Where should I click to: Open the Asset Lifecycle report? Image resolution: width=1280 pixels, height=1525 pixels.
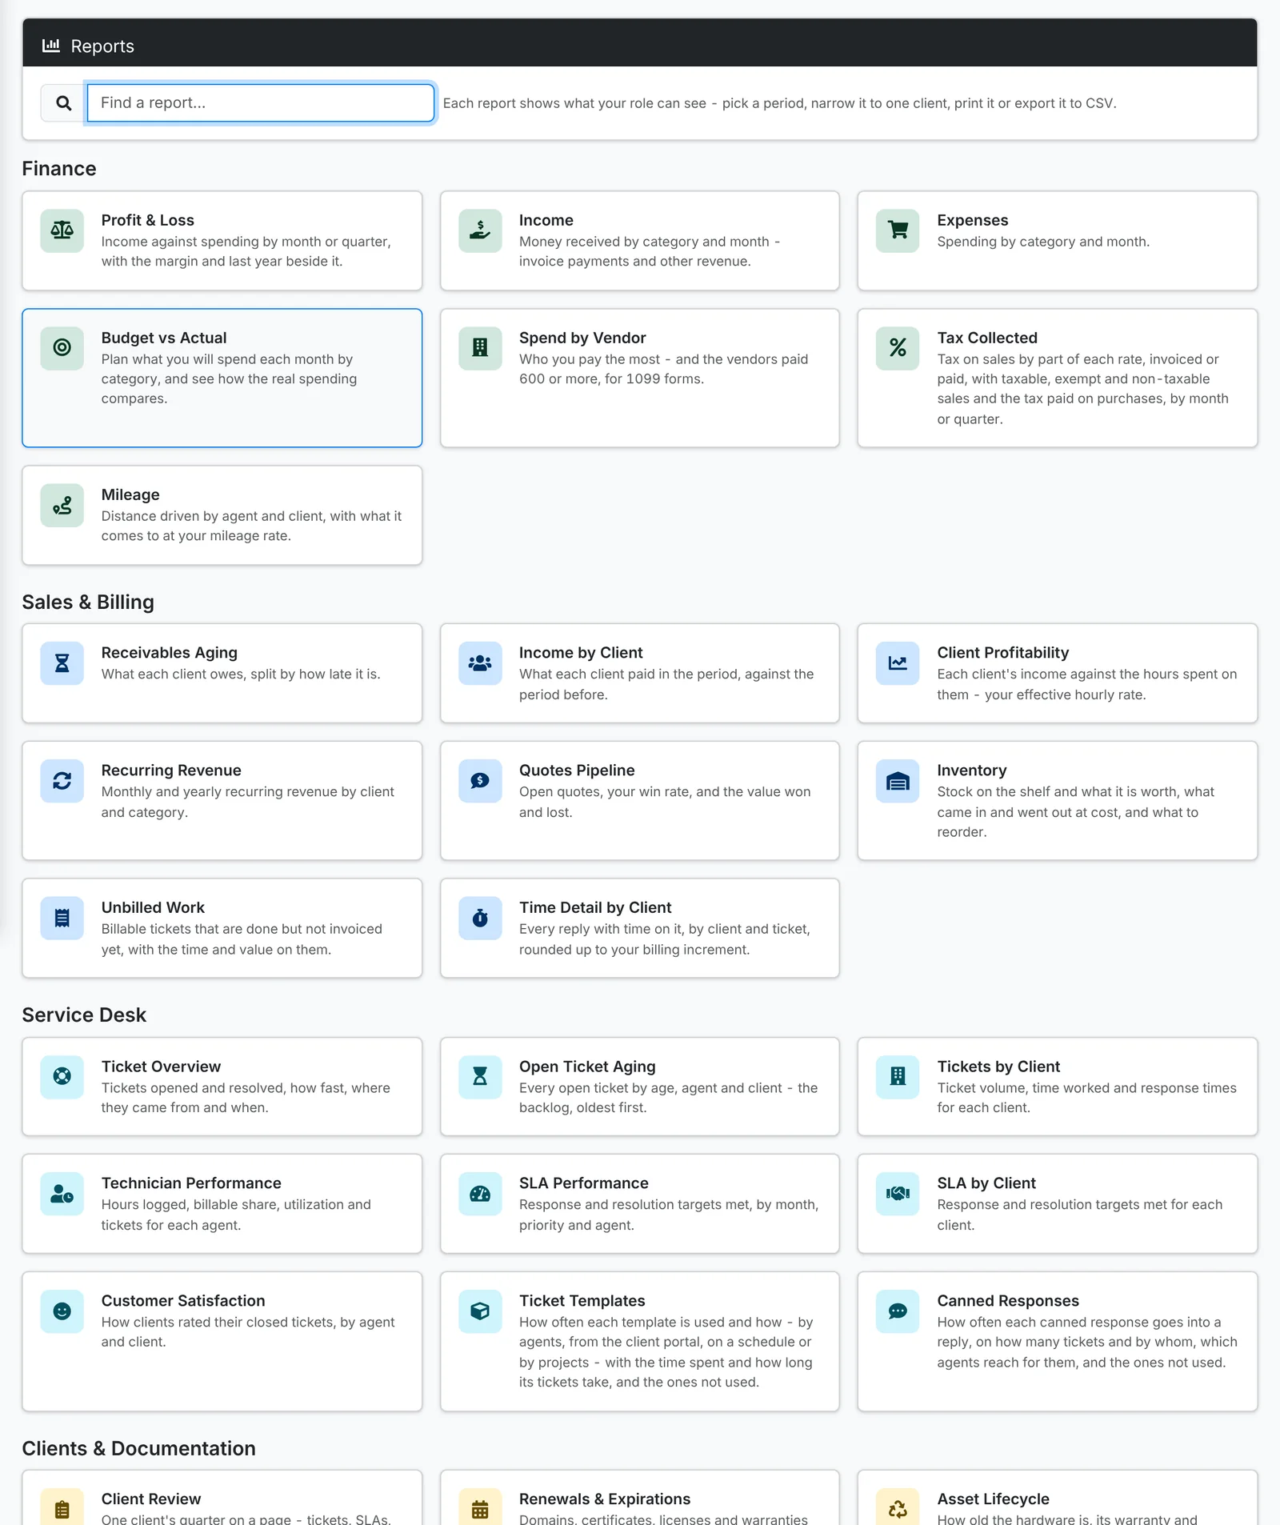(x=1058, y=1498)
